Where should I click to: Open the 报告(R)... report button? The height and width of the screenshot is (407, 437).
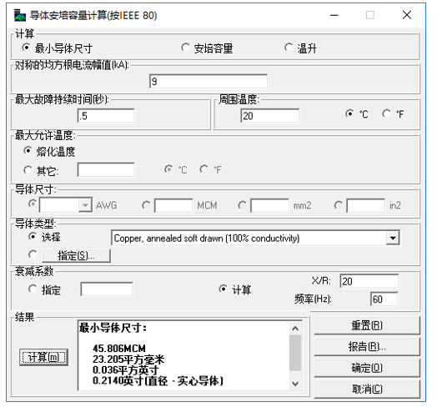point(367,346)
